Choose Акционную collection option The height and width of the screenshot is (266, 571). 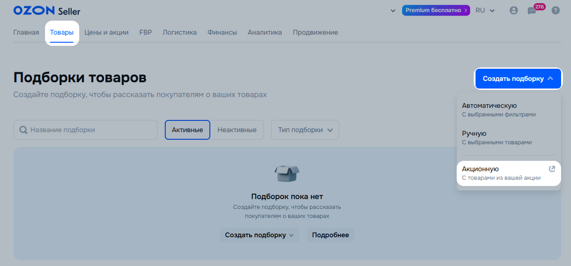pos(509,173)
